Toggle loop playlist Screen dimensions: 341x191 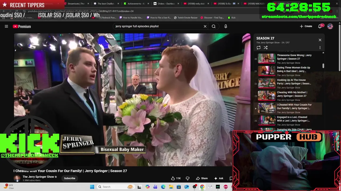(258, 48)
